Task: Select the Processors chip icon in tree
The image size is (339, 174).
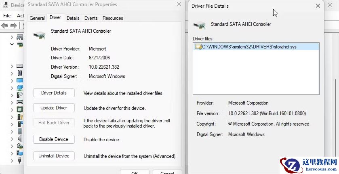Action: pos(20,109)
